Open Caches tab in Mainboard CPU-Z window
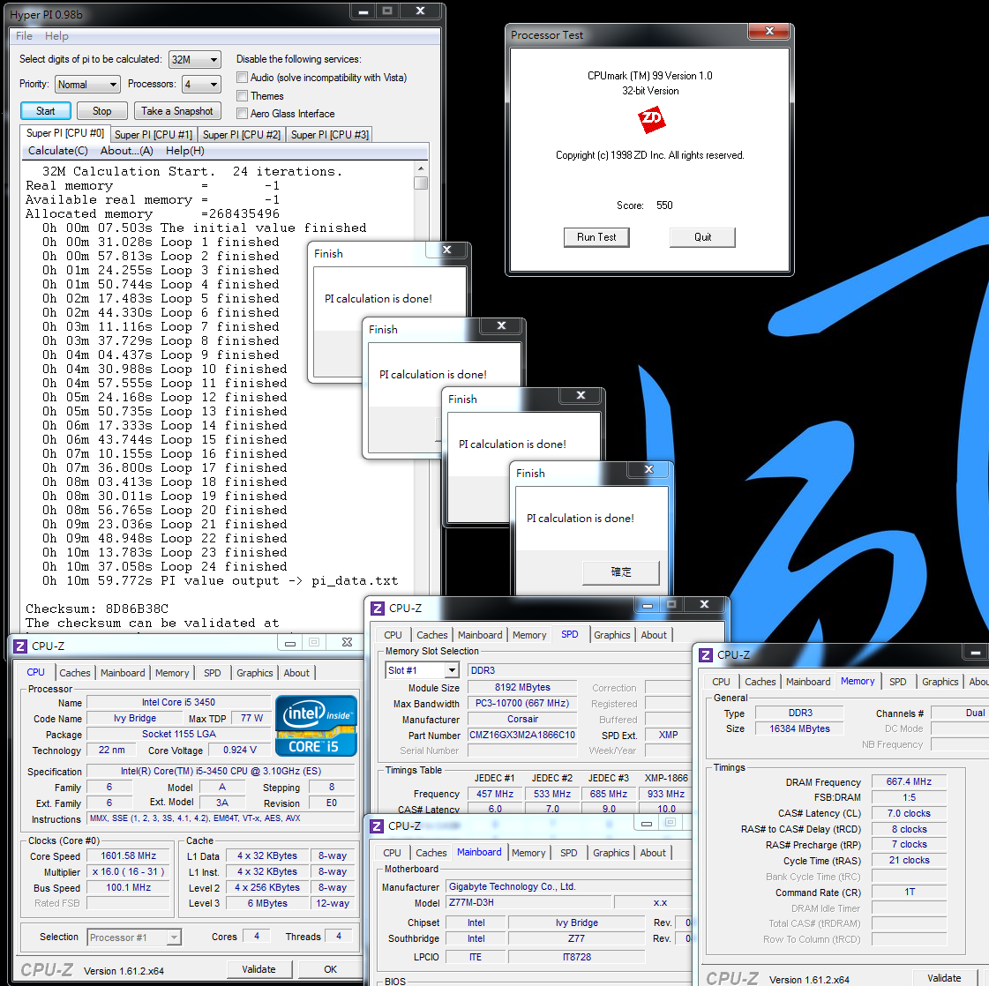 (431, 852)
